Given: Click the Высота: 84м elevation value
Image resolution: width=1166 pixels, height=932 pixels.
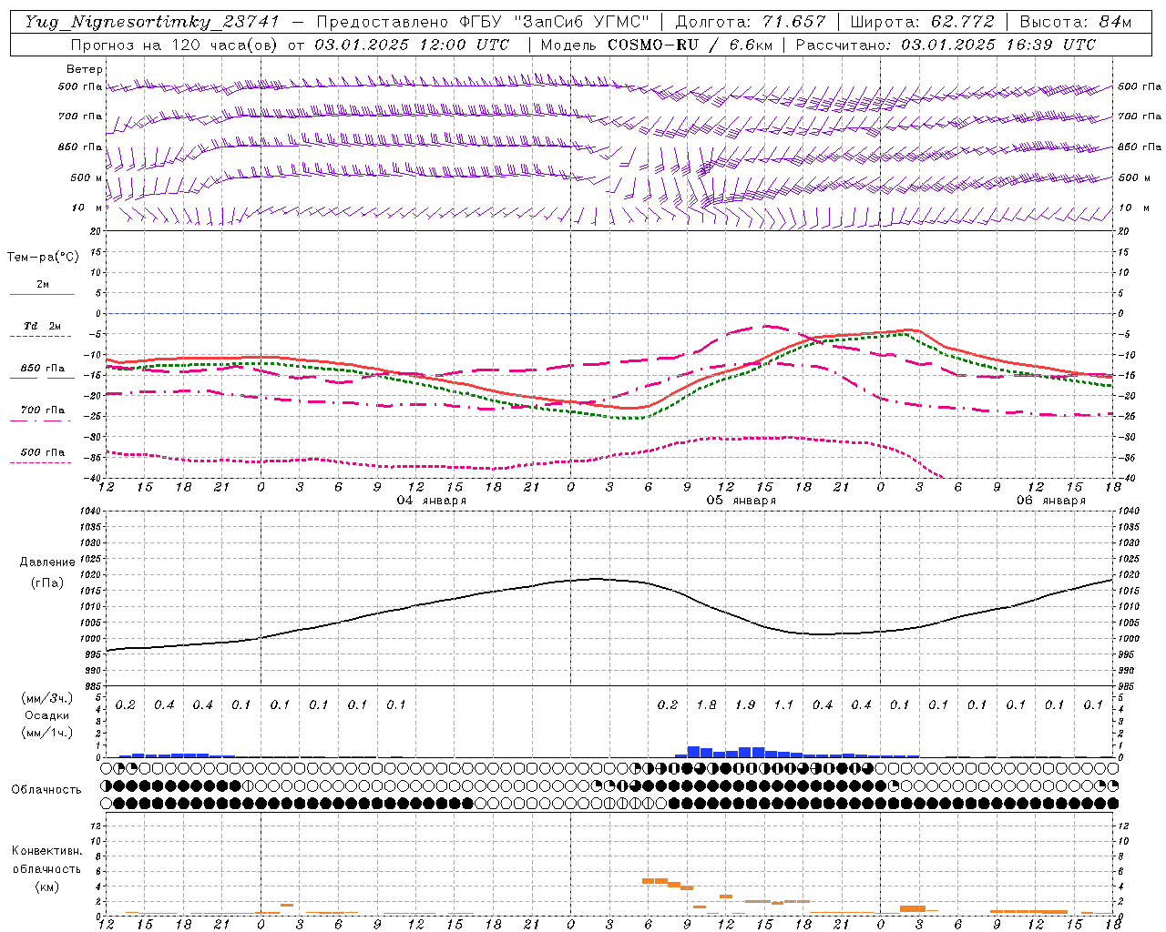Looking at the screenshot, I should 1076,22.
